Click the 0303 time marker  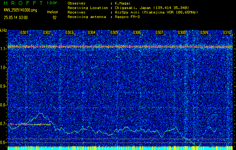pos(69,33)
